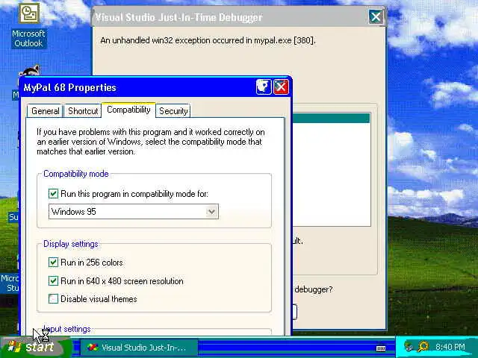Click the Visual Studio icon in taskbar button
478x358 pixels.
click(93, 348)
